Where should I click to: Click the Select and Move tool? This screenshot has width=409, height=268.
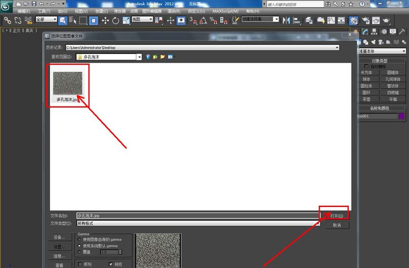pos(106,20)
